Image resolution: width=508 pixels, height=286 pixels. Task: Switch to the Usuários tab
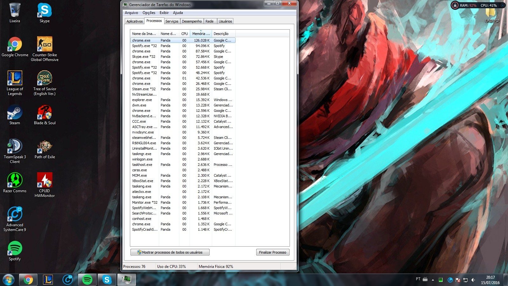click(225, 21)
